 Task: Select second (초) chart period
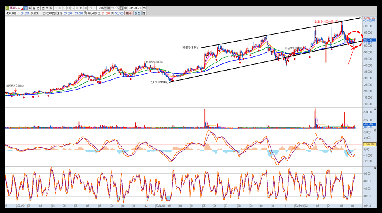click(x=47, y=8)
